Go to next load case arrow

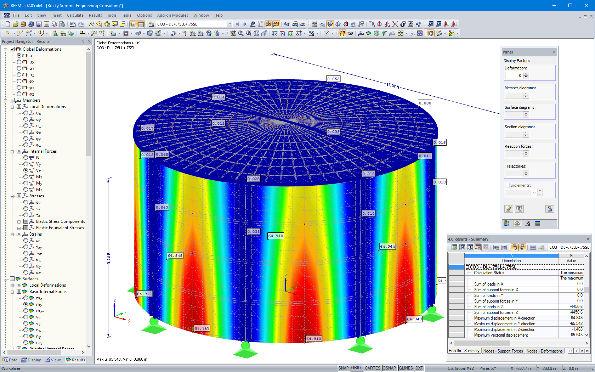coord(245,24)
